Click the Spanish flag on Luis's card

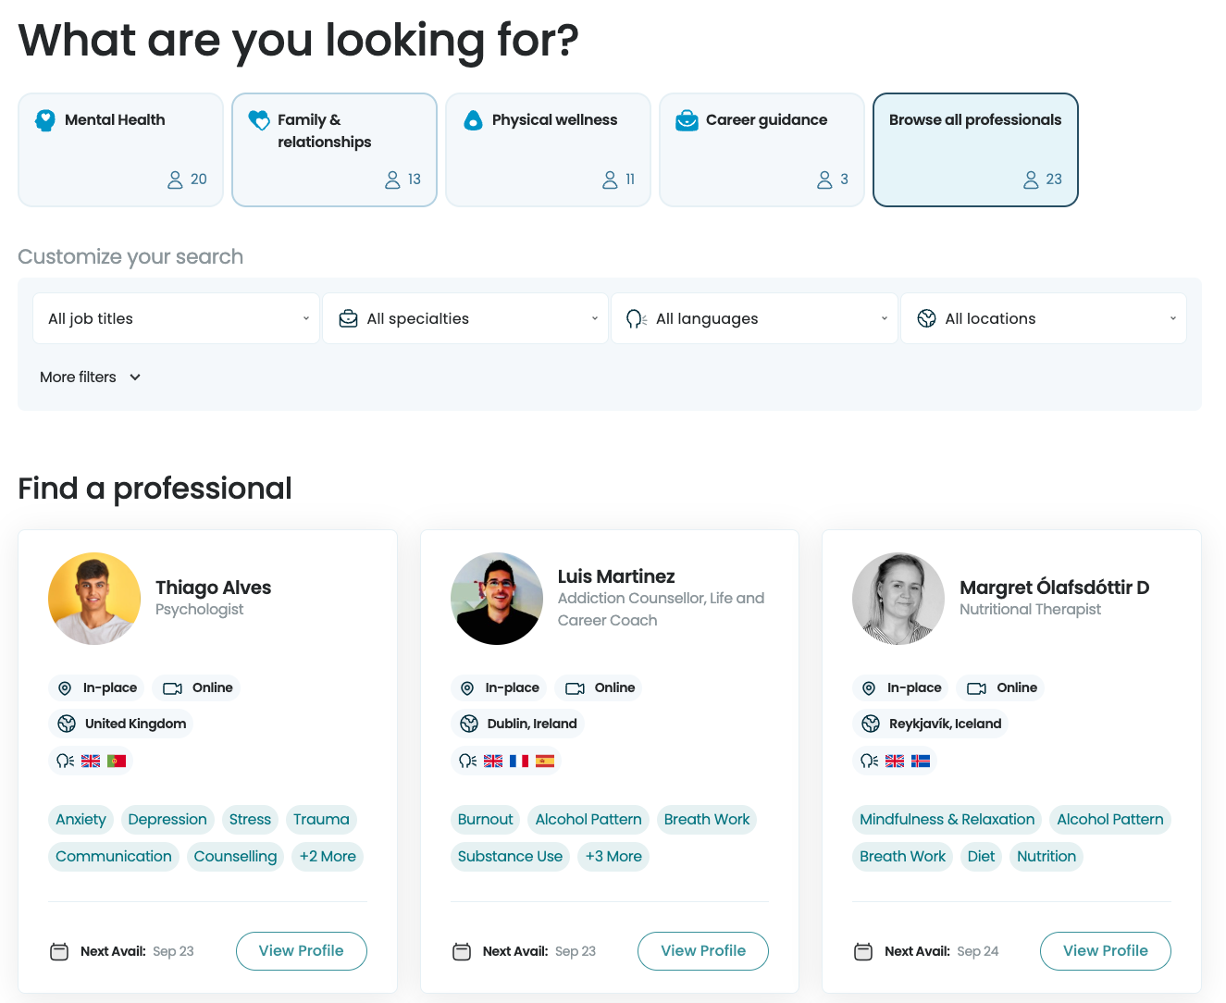click(x=545, y=761)
